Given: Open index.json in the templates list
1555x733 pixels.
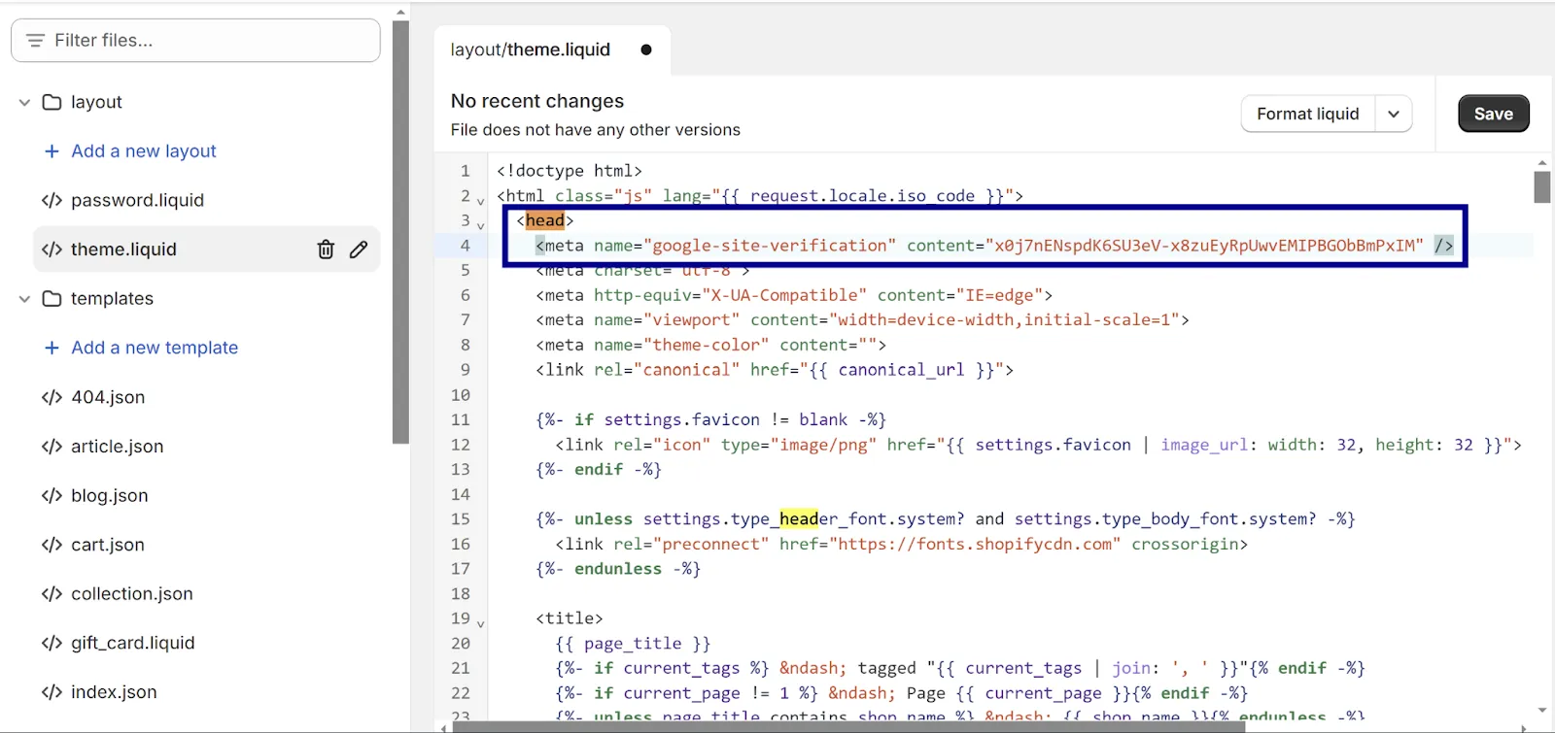Looking at the screenshot, I should 114,692.
